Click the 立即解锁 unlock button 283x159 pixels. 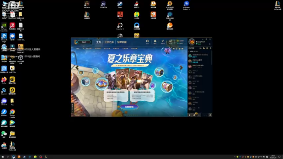pyautogui.click(x=129, y=107)
